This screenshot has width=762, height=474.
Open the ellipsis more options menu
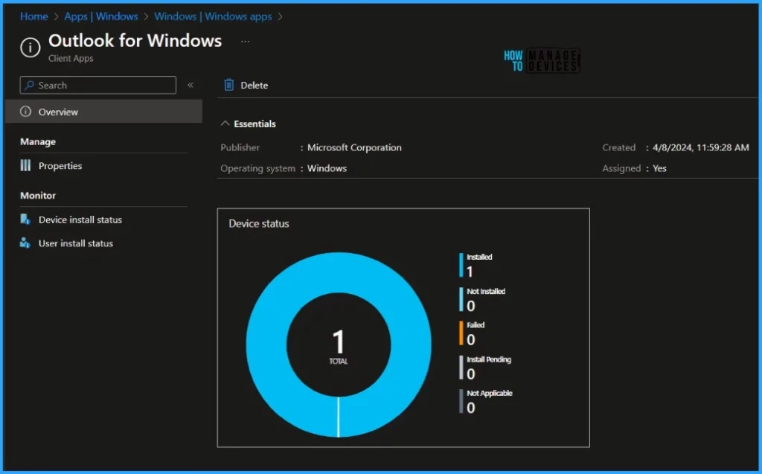tap(246, 42)
